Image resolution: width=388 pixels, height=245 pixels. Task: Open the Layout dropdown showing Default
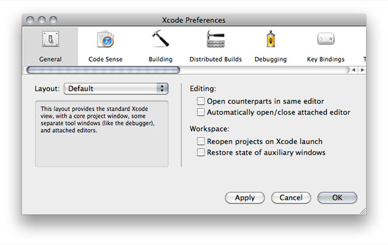click(x=116, y=89)
